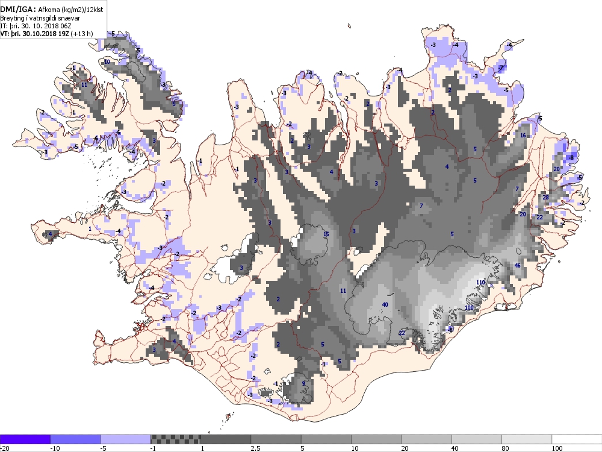Select the checkered legend swatch between -1 and 1
602x452 pixels.
[175, 439]
